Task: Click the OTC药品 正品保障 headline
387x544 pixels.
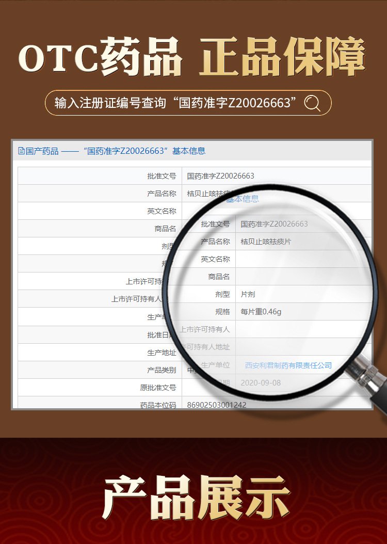Action: coord(192,57)
